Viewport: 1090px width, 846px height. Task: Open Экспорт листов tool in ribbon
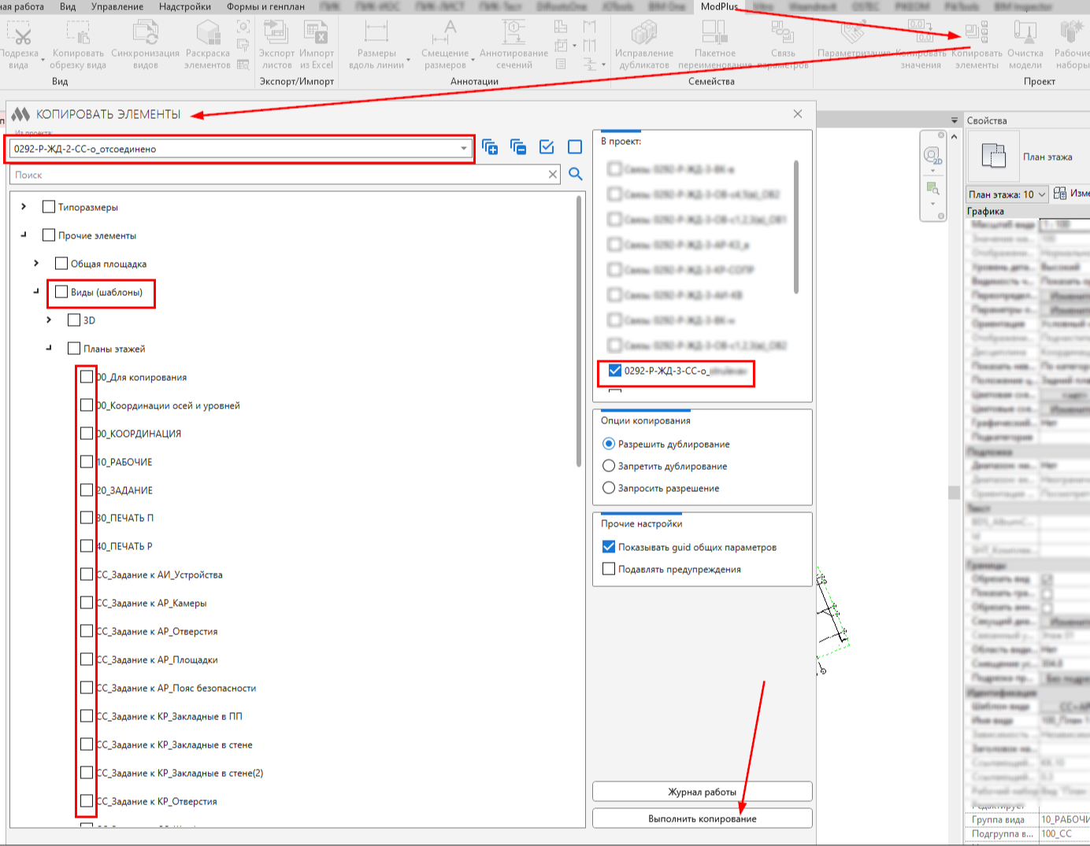click(276, 35)
